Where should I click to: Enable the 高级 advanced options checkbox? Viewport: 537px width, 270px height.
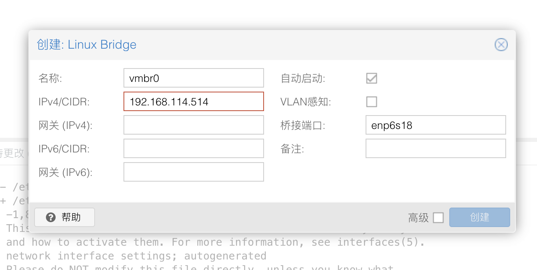[438, 218]
